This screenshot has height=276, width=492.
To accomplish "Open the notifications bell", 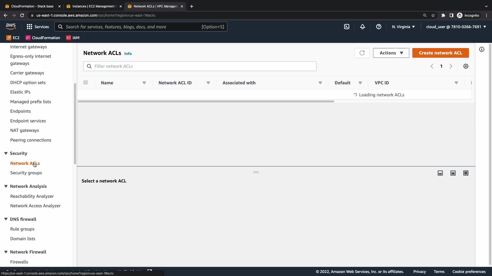I will click(x=362, y=27).
